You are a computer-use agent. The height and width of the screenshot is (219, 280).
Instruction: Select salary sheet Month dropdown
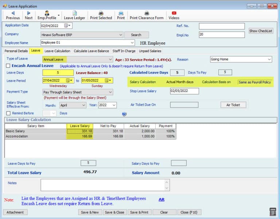pos(73,105)
